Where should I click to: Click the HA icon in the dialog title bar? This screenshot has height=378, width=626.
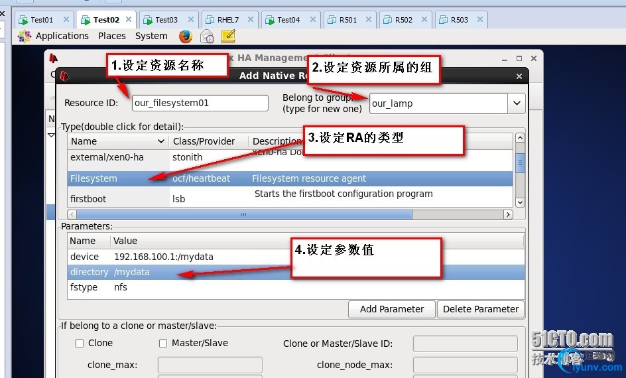[x=65, y=76]
